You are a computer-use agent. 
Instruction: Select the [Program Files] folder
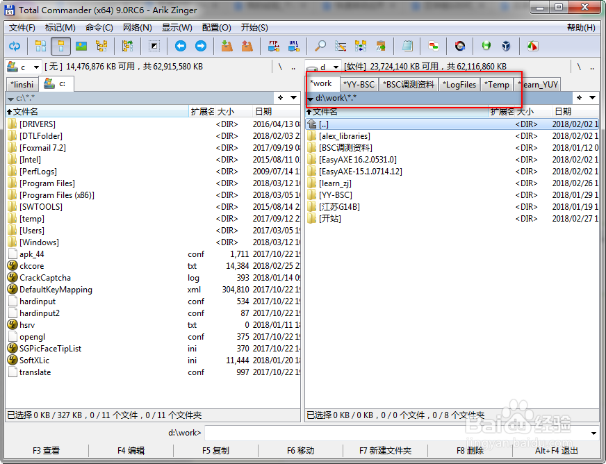click(x=47, y=183)
